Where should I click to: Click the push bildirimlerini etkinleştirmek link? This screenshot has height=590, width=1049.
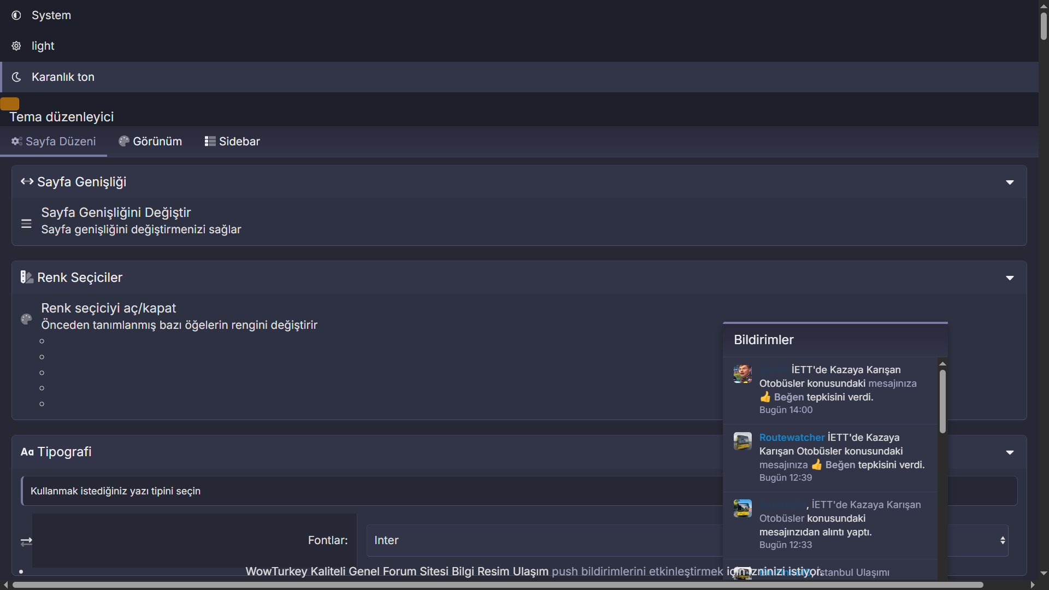click(x=637, y=571)
